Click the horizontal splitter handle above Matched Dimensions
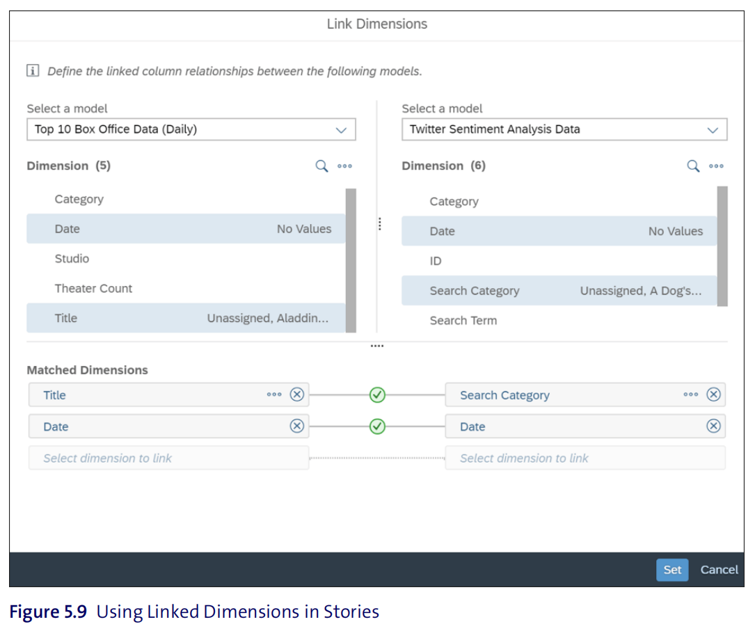This screenshot has height=631, width=755. [x=377, y=346]
